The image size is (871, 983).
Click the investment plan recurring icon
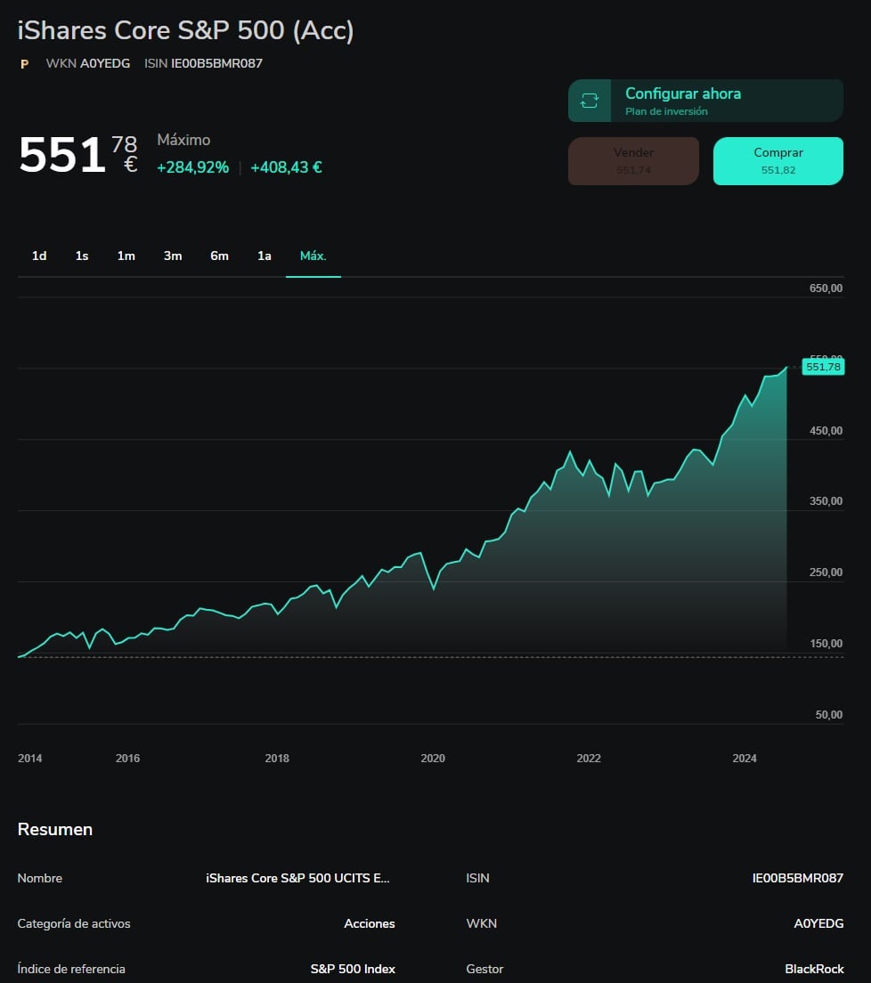point(588,100)
